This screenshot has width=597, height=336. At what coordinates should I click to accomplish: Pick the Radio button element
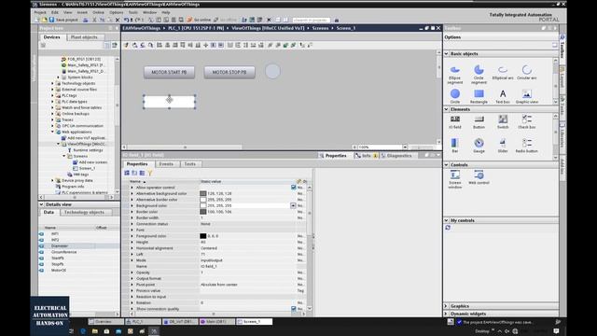pos(526,146)
